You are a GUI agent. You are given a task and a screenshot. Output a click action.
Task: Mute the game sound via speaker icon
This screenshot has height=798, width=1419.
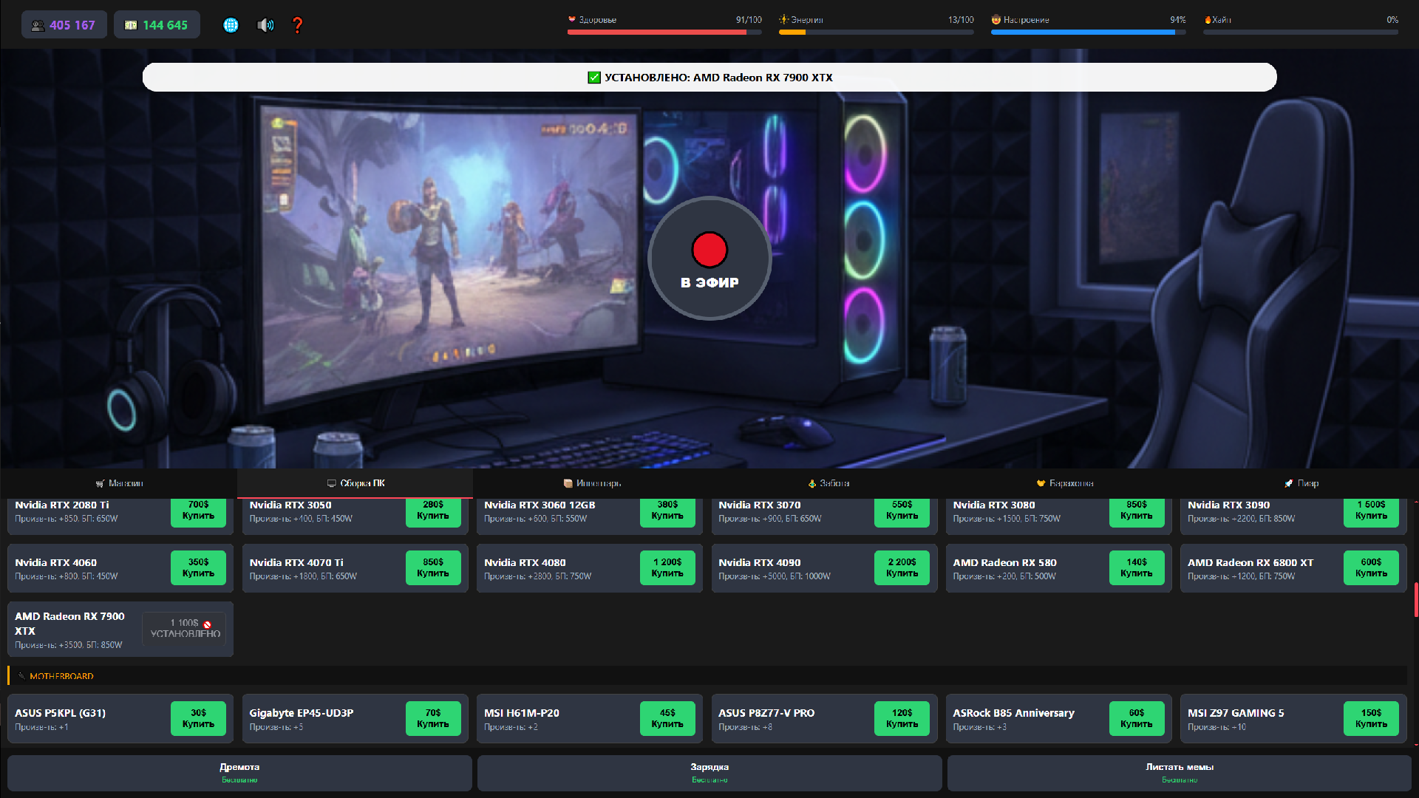(265, 24)
